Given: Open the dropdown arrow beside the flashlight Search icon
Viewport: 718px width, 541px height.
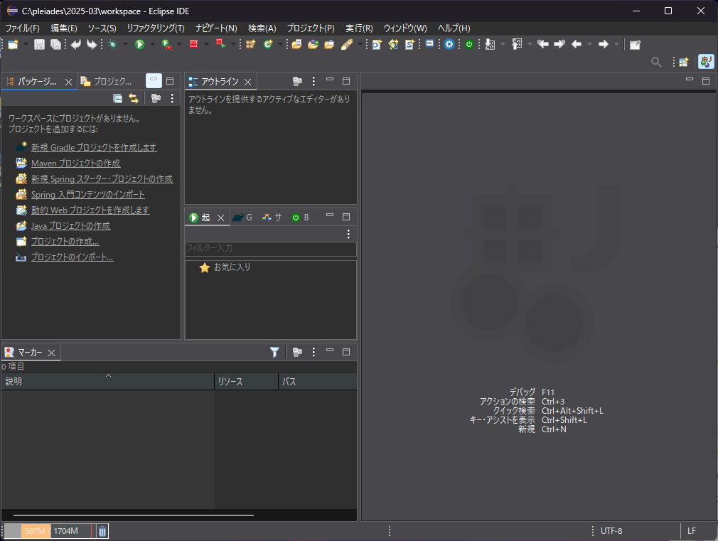Looking at the screenshot, I should point(360,45).
